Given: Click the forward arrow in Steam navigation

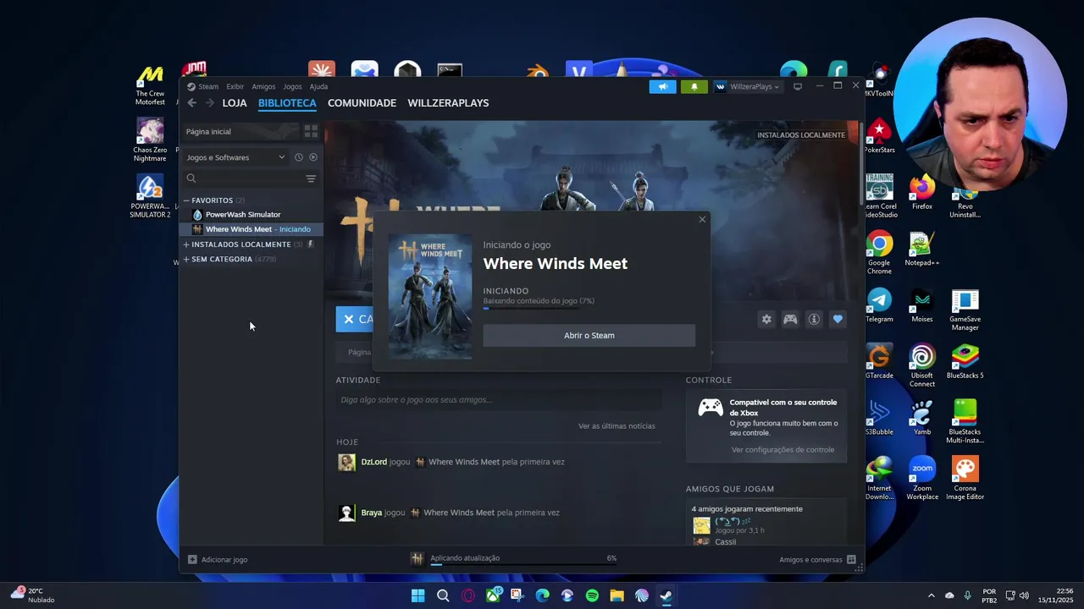Looking at the screenshot, I should click(x=210, y=103).
